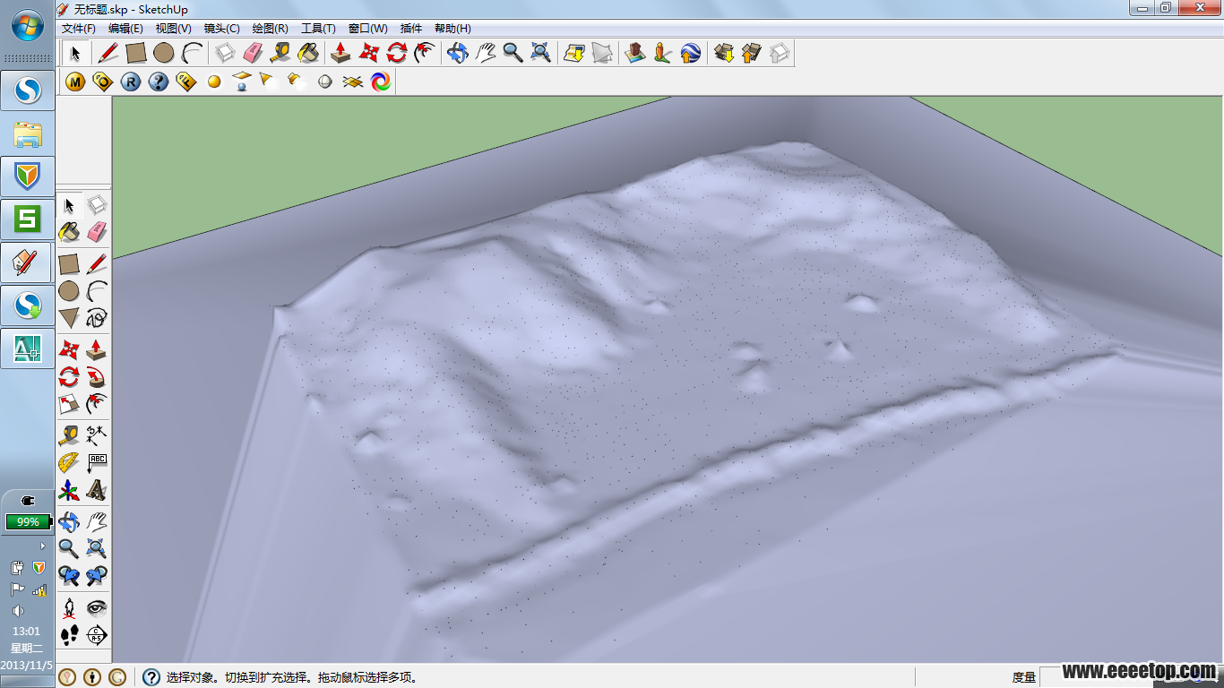This screenshot has width=1224, height=688.
Task: Select Dimension tool in left toolbar
Action: pyautogui.click(x=97, y=435)
